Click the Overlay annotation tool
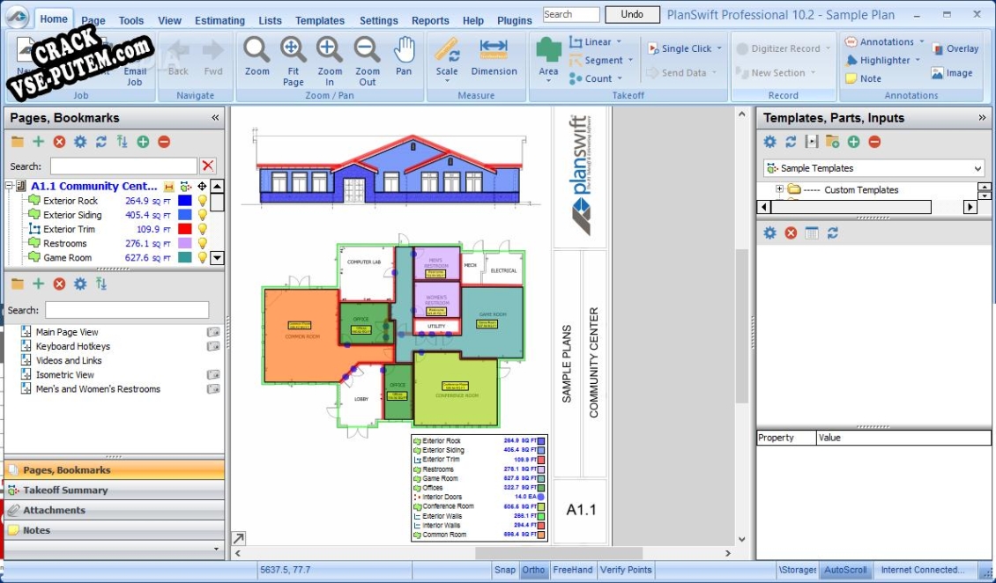The width and height of the screenshot is (996, 583). tap(955, 49)
